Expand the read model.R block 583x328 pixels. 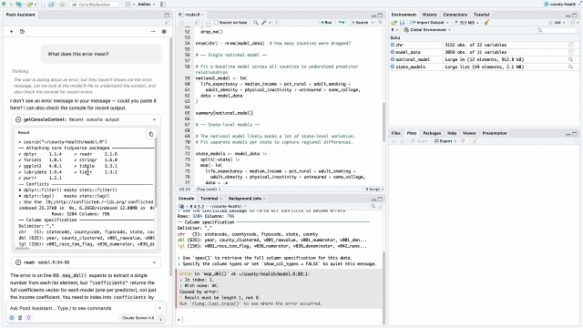point(154,262)
